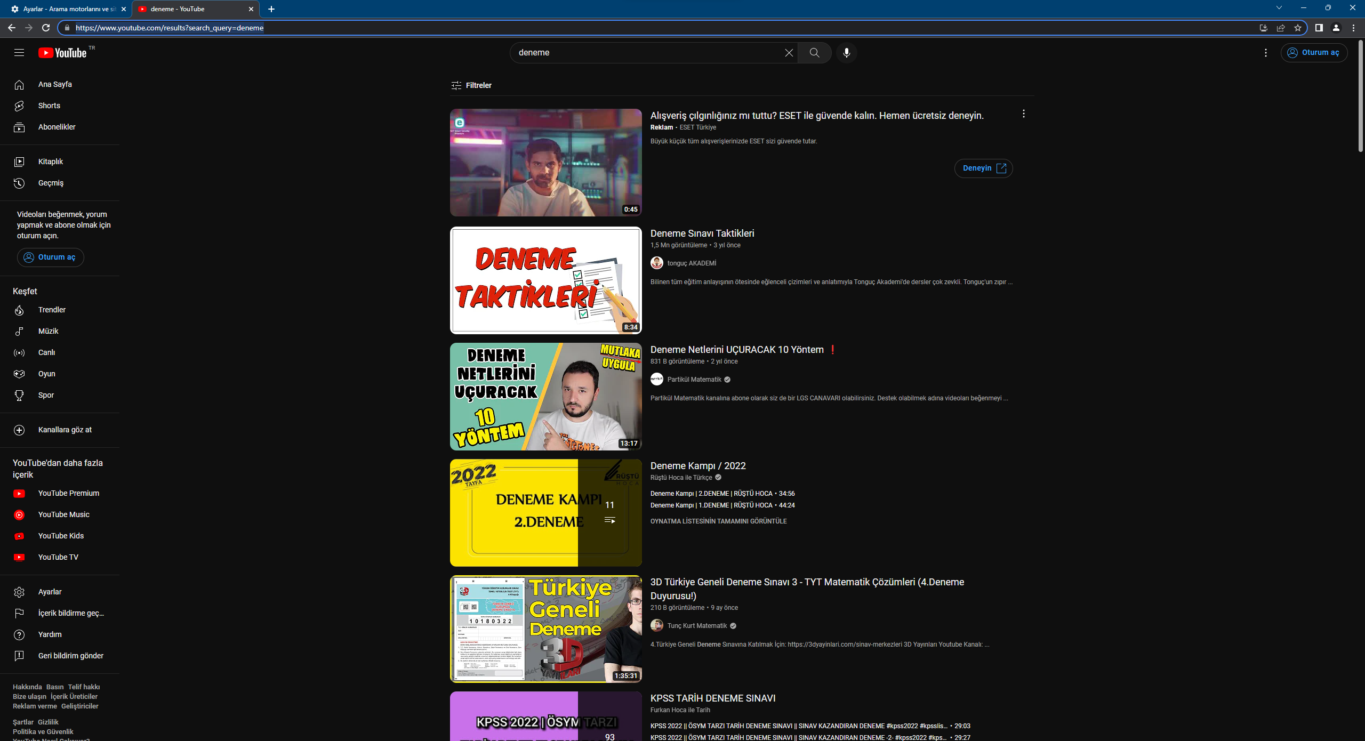
Task: Open the Türkiye Geneli Deneme 3D thumbnail
Action: coord(546,629)
